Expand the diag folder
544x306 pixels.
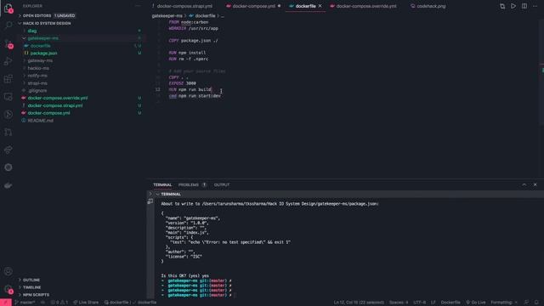(x=32, y=31)
